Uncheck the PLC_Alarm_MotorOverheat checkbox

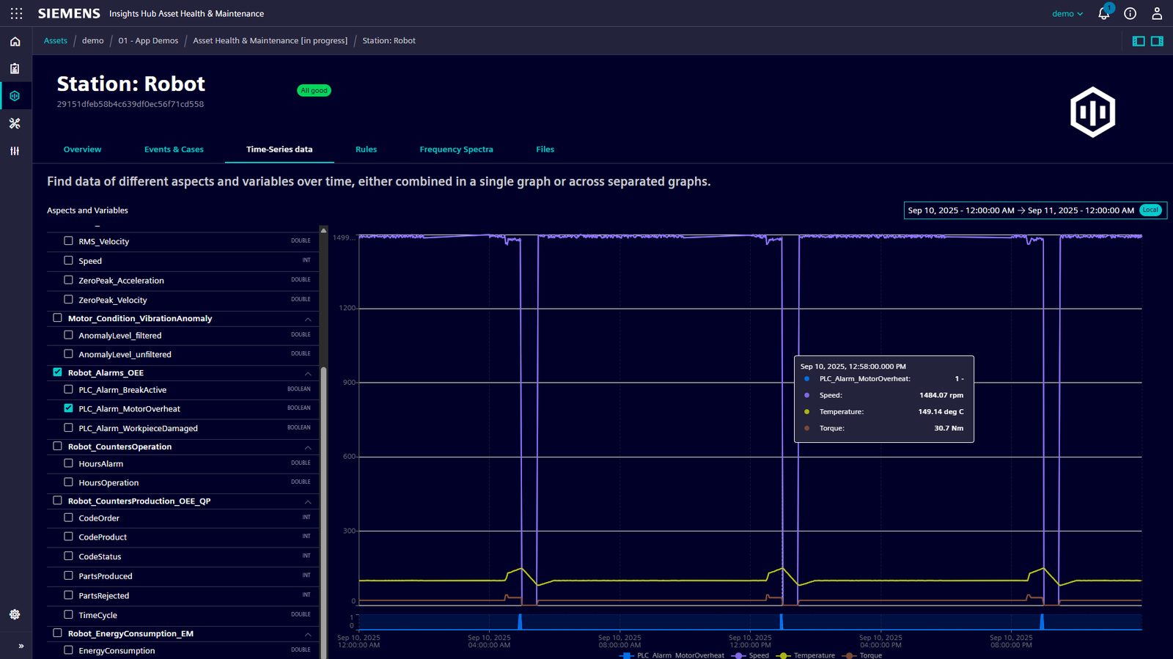(68, 408)
